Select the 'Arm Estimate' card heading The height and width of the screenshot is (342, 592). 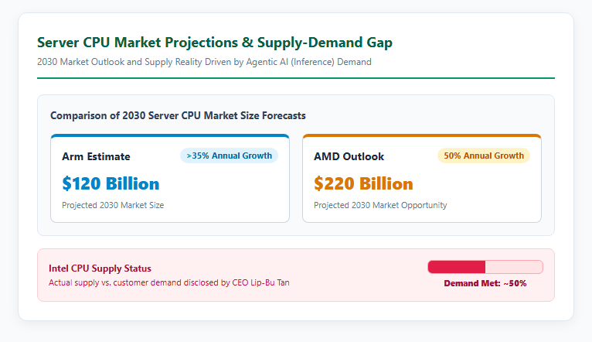pyautogui.click(x=96, y=156)
